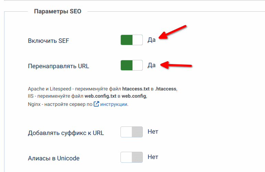Click the Алиасы в Unicode label
265x172 pixels.
(x=54, y=158)
